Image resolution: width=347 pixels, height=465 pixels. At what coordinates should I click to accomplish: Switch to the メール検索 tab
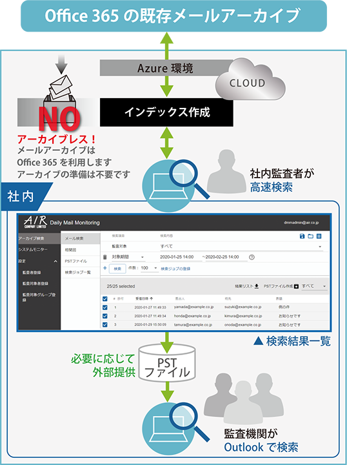click(x=81, y=238)
